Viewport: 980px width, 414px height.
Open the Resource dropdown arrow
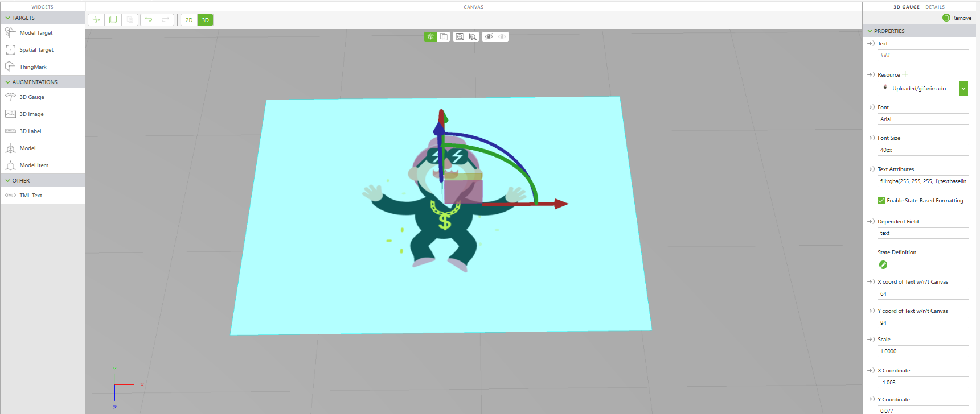963,88
